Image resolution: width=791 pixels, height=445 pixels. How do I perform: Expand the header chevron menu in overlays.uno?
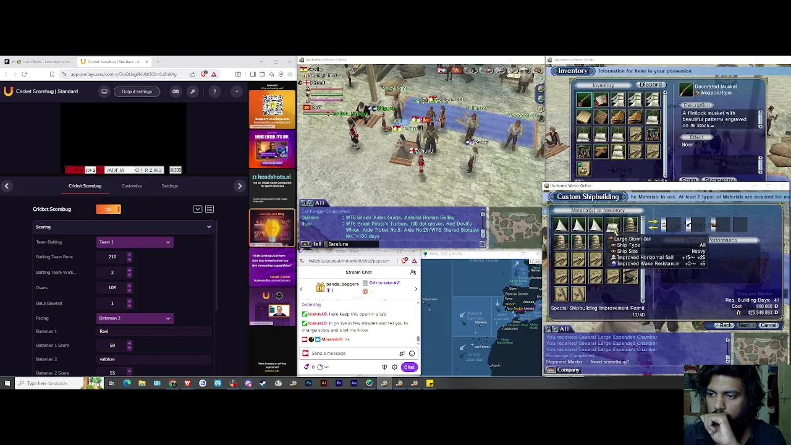pyautogui.click(x=236, y=91)
